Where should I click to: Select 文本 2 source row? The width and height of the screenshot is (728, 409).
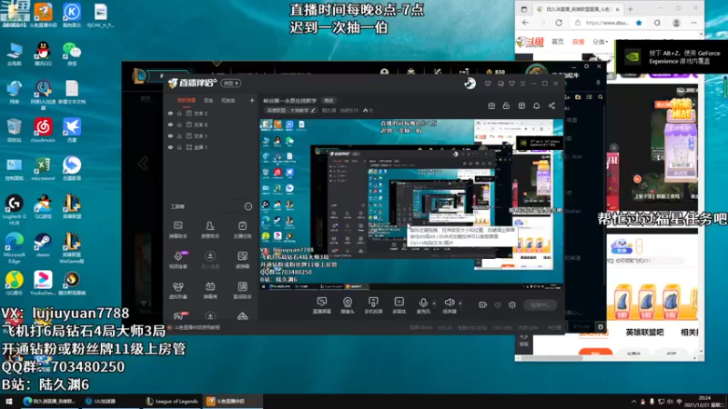tap(211, 113)
